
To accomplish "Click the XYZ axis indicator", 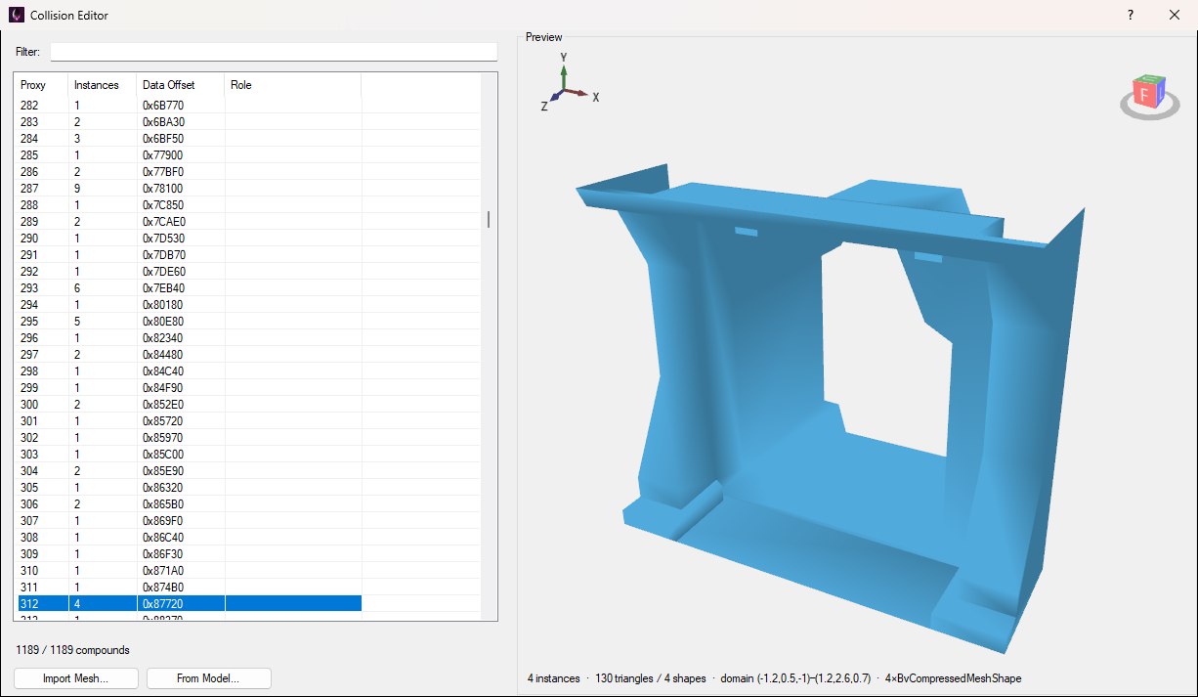I will pyautogui.click(x=570, y=82).
